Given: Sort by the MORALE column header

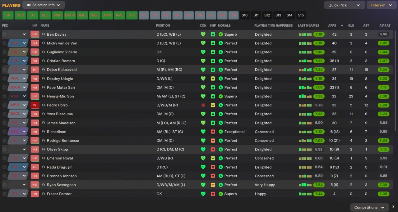Looking at the screenshot, I should 224,25.
